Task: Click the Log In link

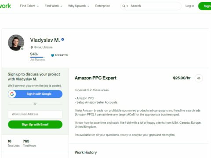Action: coord(190,6)
